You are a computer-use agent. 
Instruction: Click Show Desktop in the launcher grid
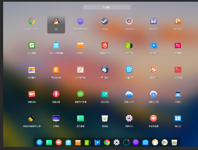point(80,118)
